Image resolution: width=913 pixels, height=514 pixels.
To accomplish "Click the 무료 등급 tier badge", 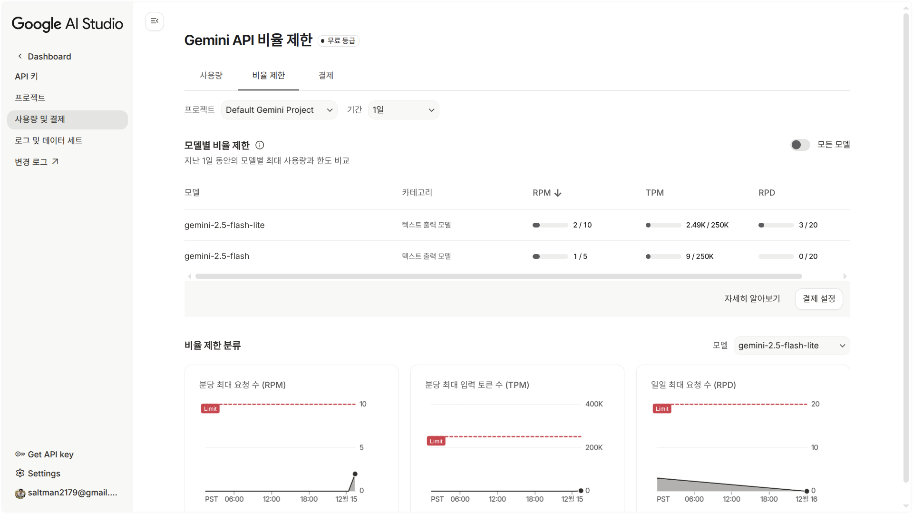I will [x=339, y=41].
